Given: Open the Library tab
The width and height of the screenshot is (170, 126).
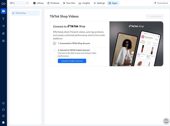Looking at the screenshot, I should [38, 3].
